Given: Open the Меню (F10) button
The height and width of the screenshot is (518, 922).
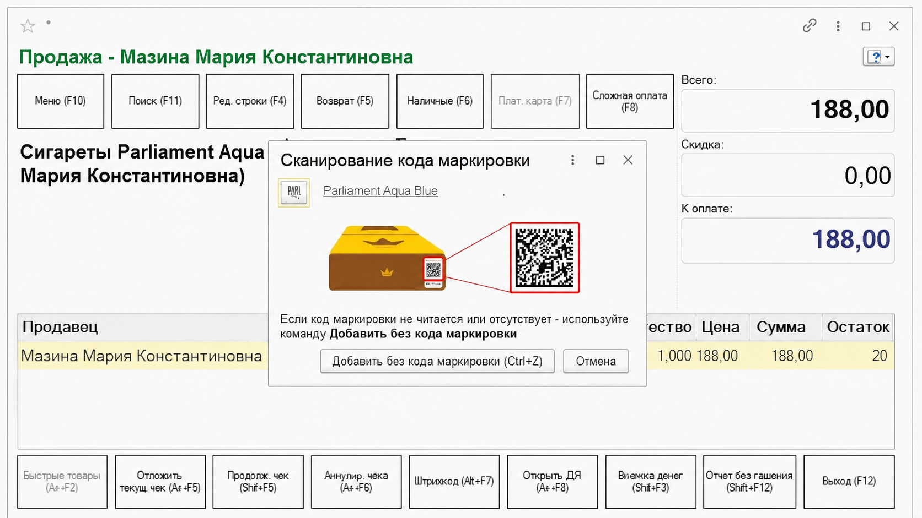Looking at the screenshot, I should click(61, 101).
